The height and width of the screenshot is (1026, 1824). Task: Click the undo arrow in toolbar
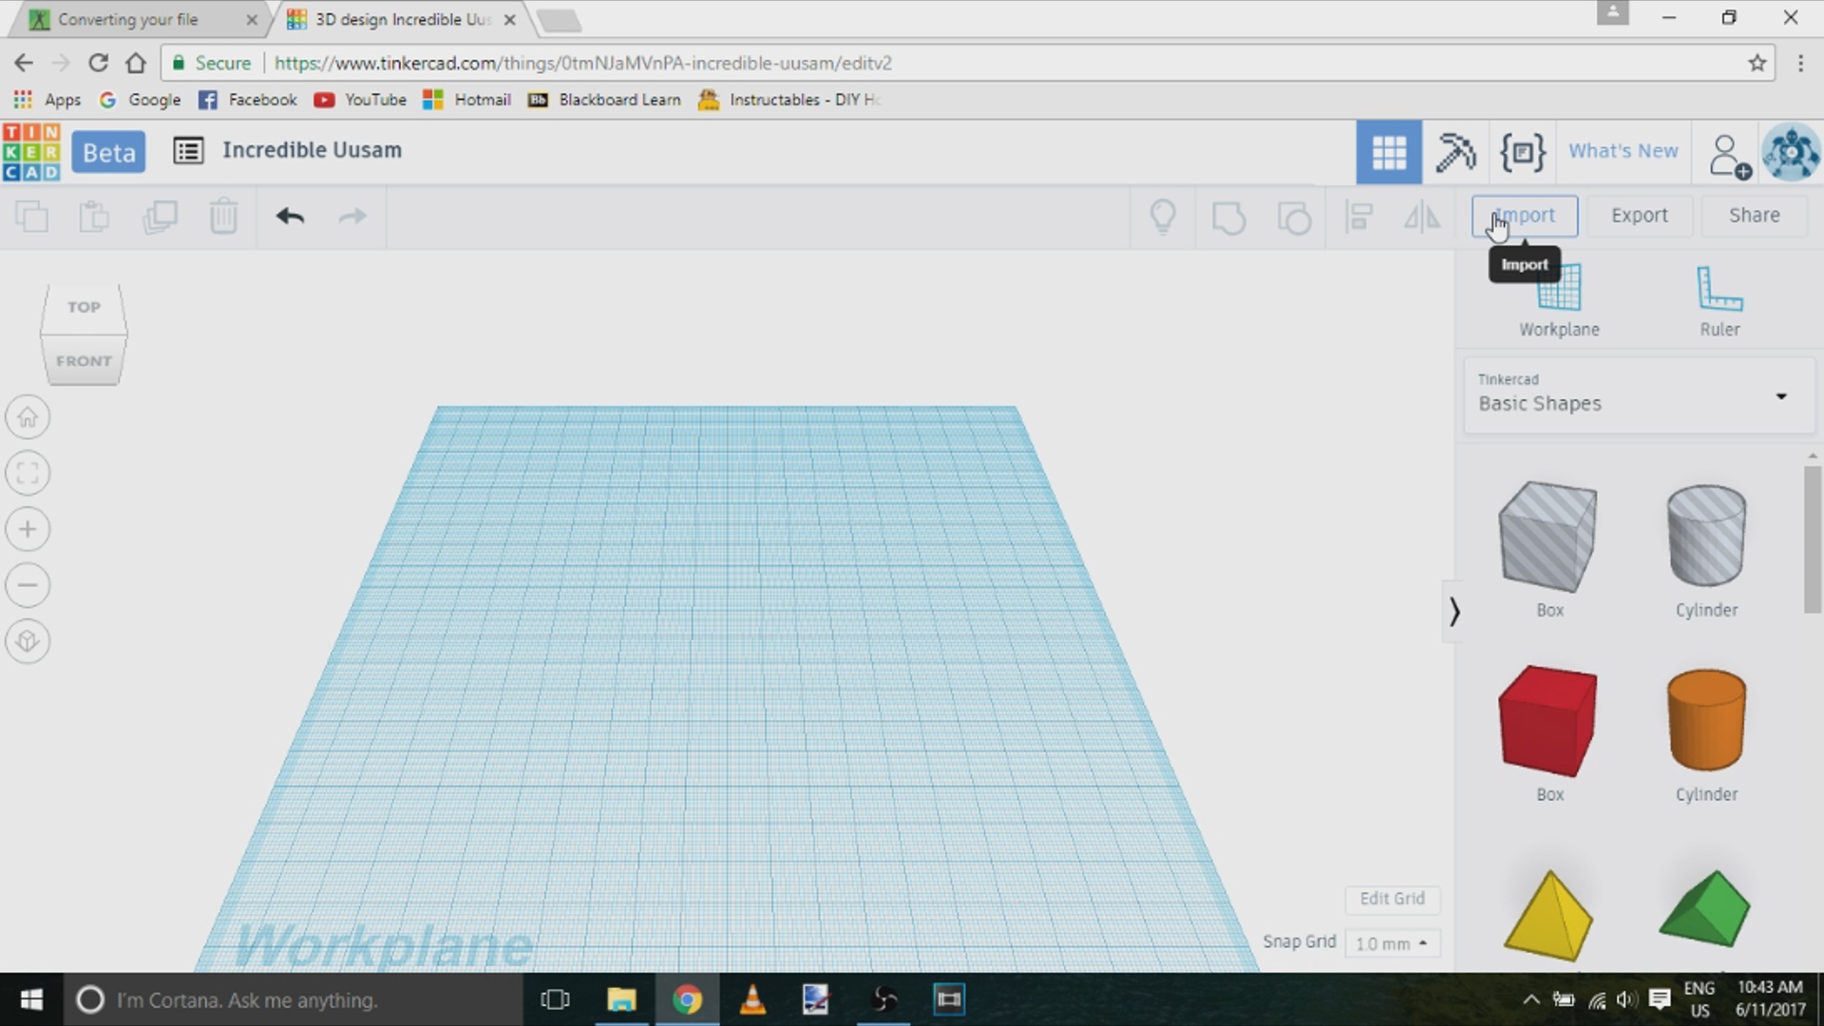tap(290, 217)
